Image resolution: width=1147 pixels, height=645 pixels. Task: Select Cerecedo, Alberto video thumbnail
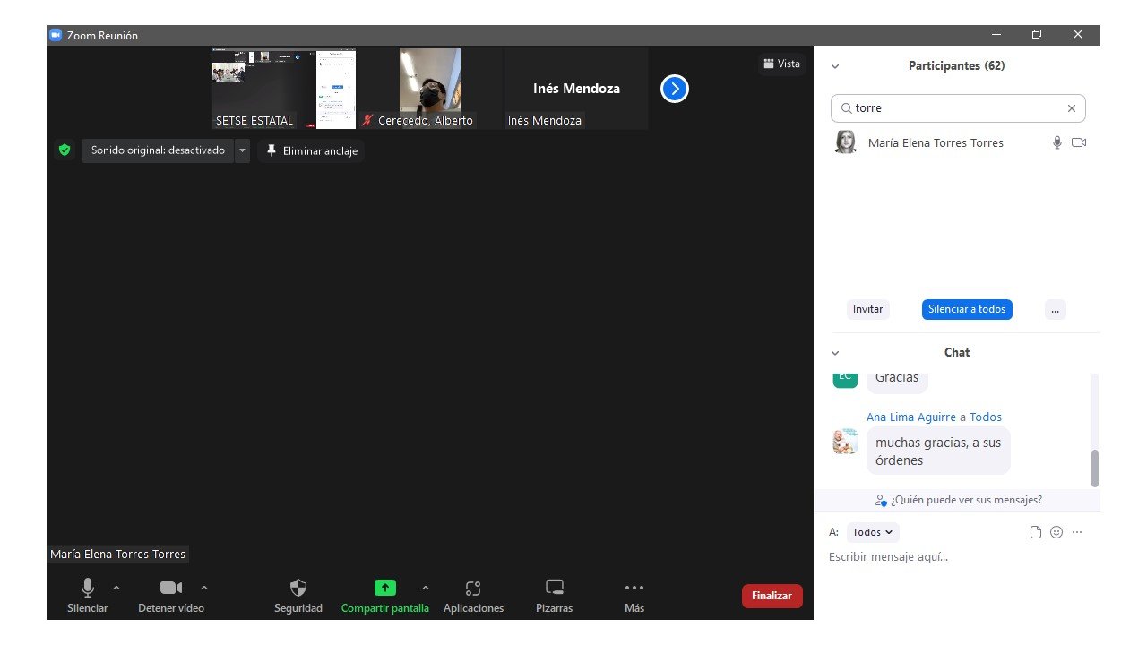(x=430, y=89)
